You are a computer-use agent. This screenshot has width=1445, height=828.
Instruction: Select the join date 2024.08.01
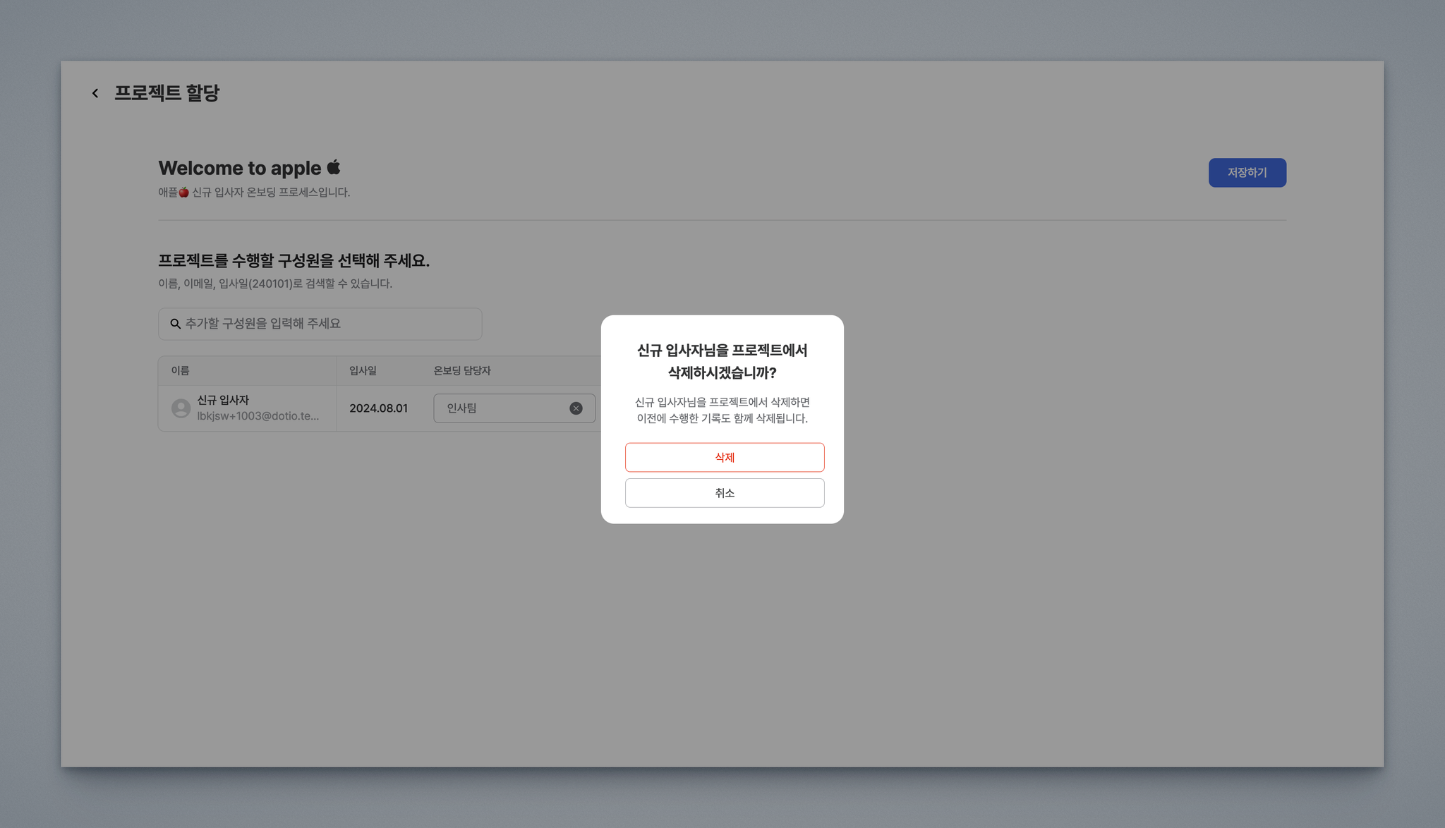click(378, 408)
